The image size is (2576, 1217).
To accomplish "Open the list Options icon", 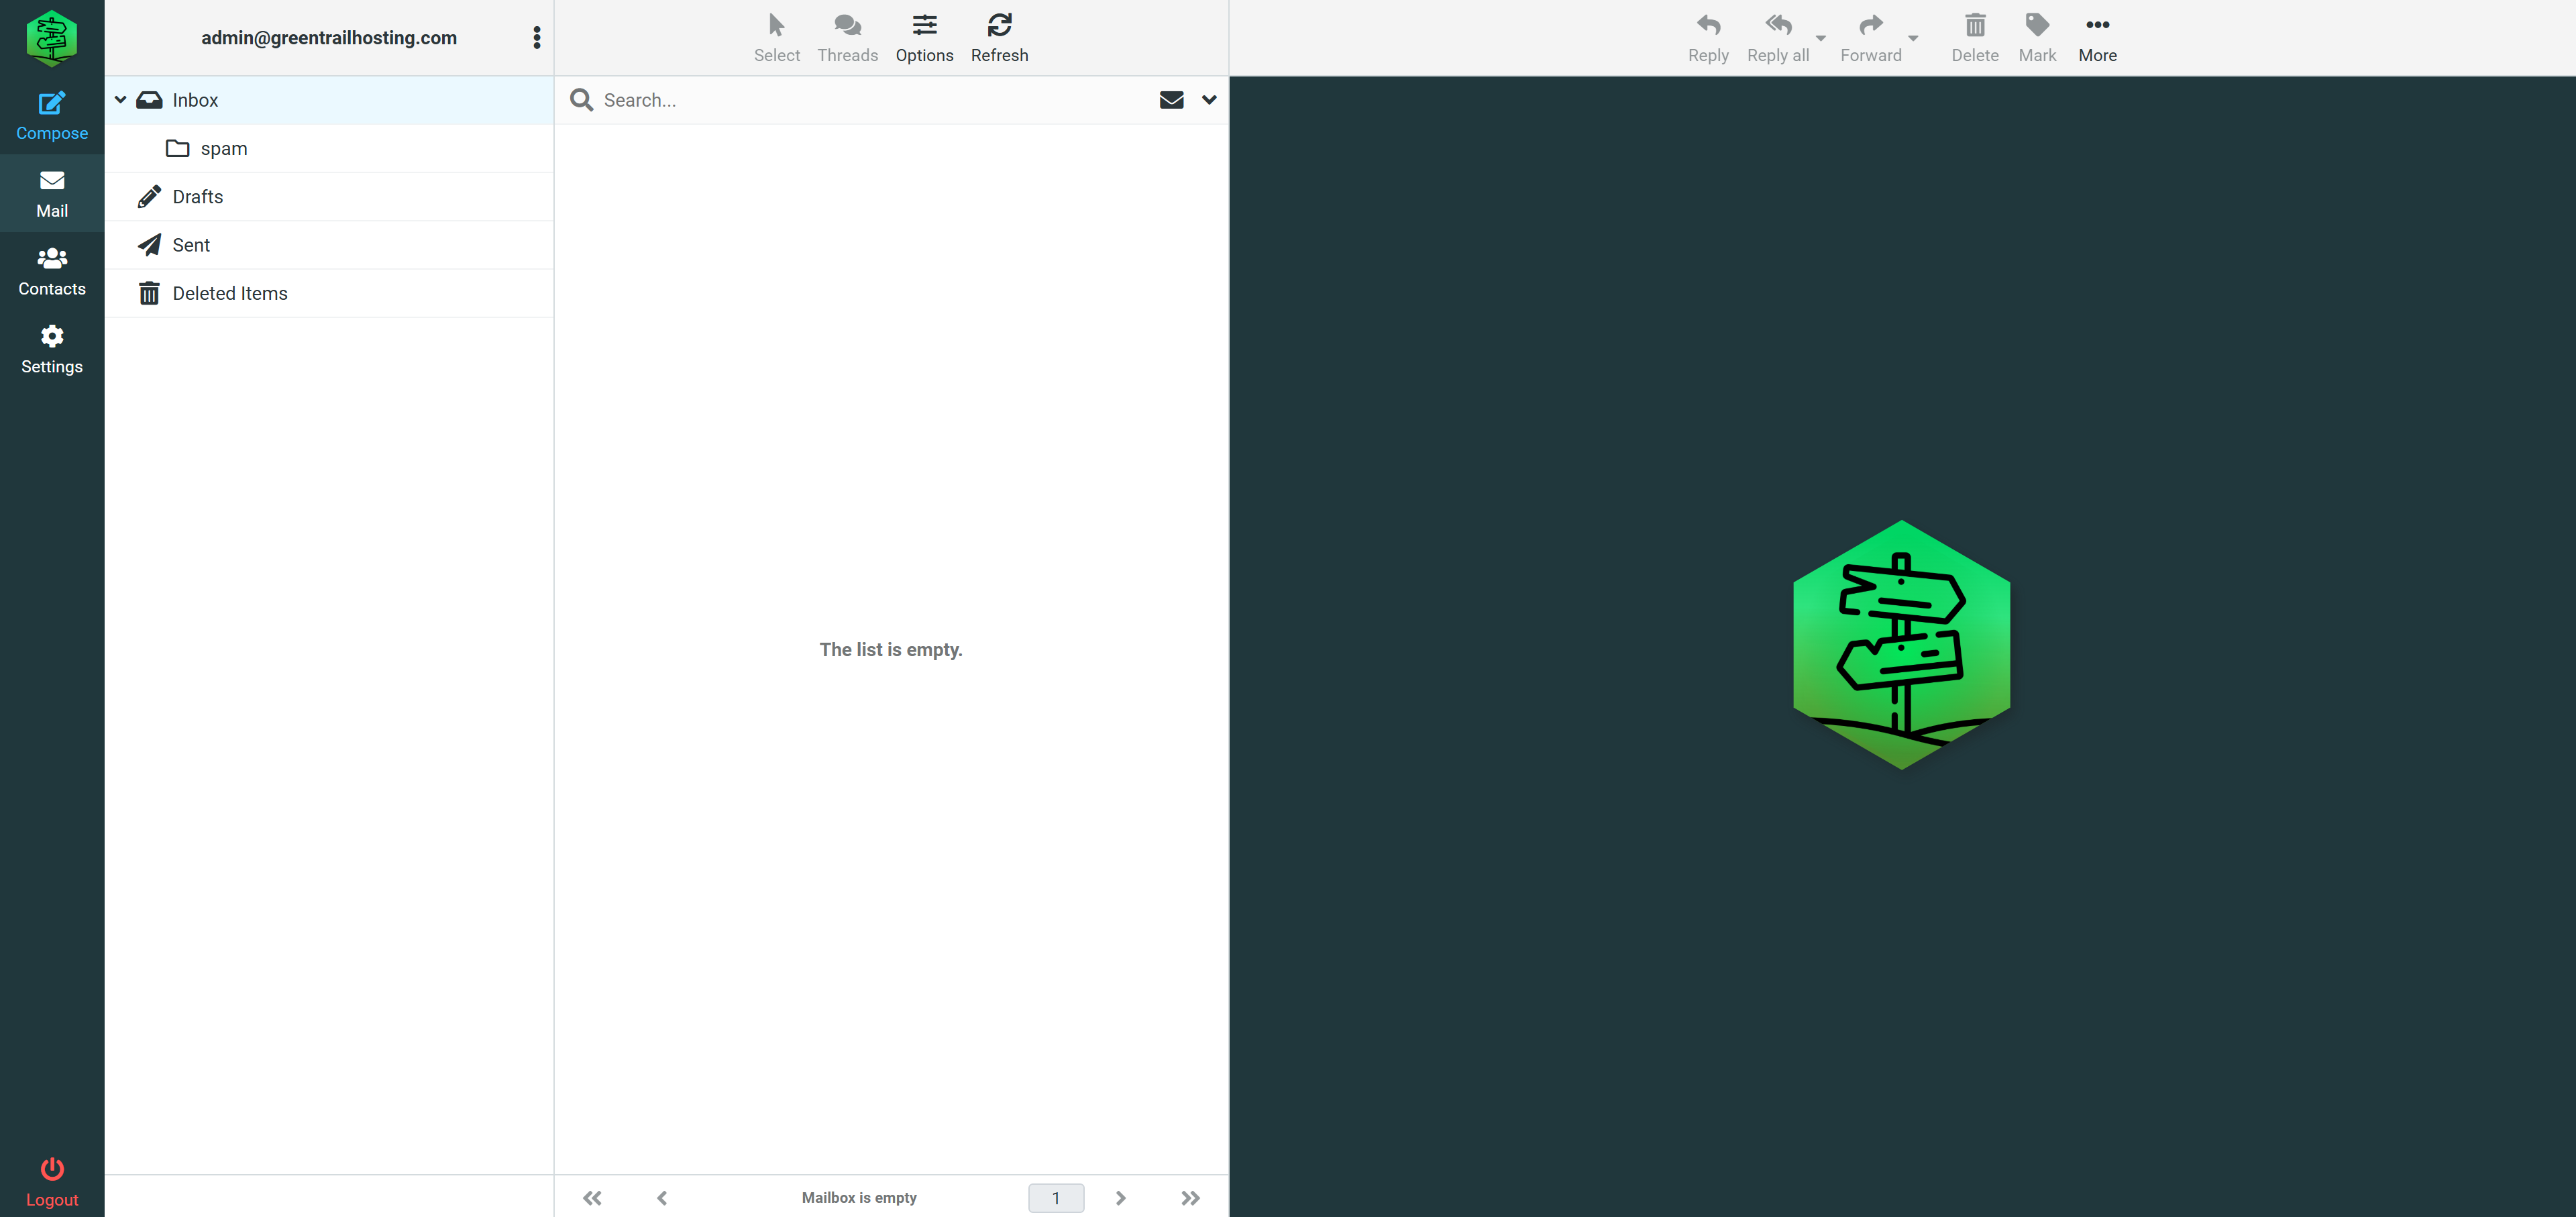I will click(924, 25).
